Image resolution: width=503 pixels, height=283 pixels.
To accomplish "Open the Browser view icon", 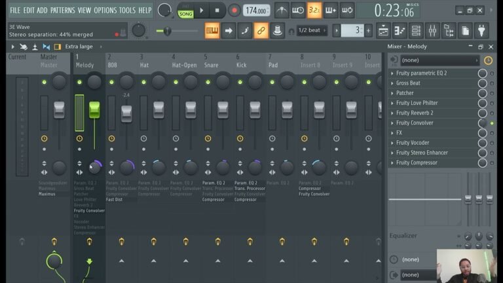I will [449, 31].
